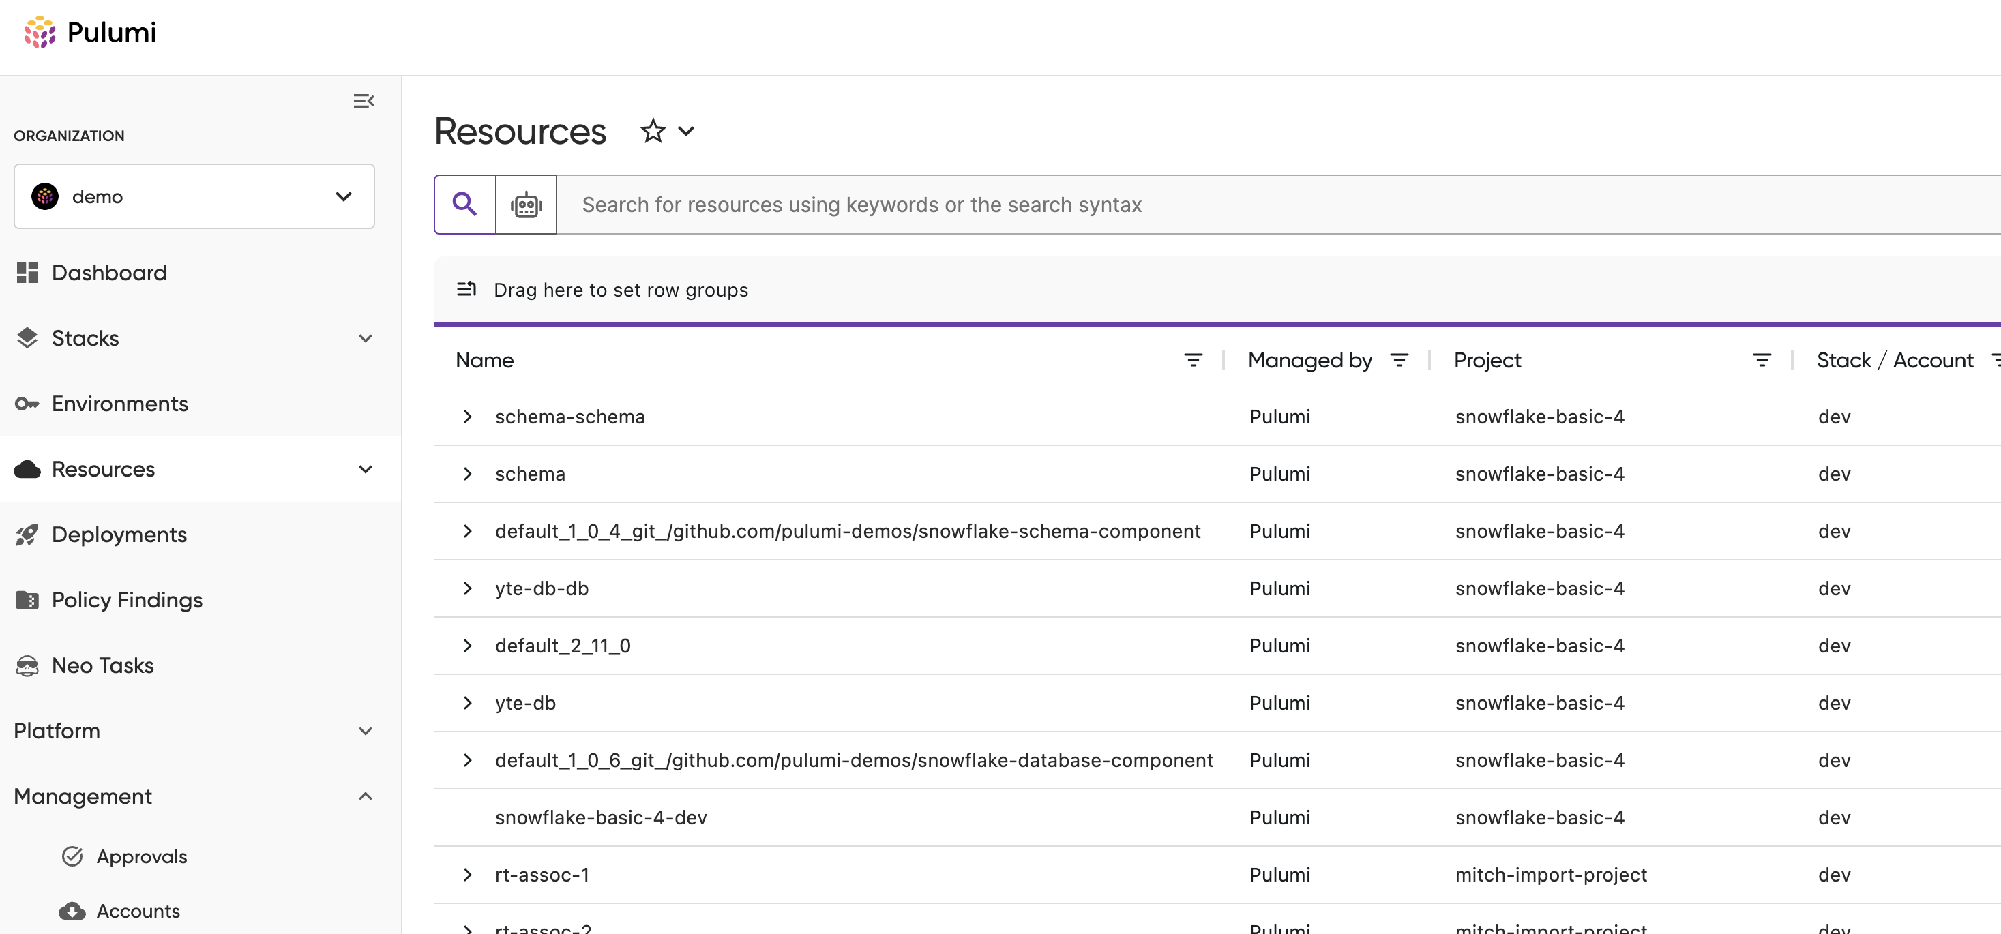Expand the yte-db row

pyautogui.click(x=468, y=703)
